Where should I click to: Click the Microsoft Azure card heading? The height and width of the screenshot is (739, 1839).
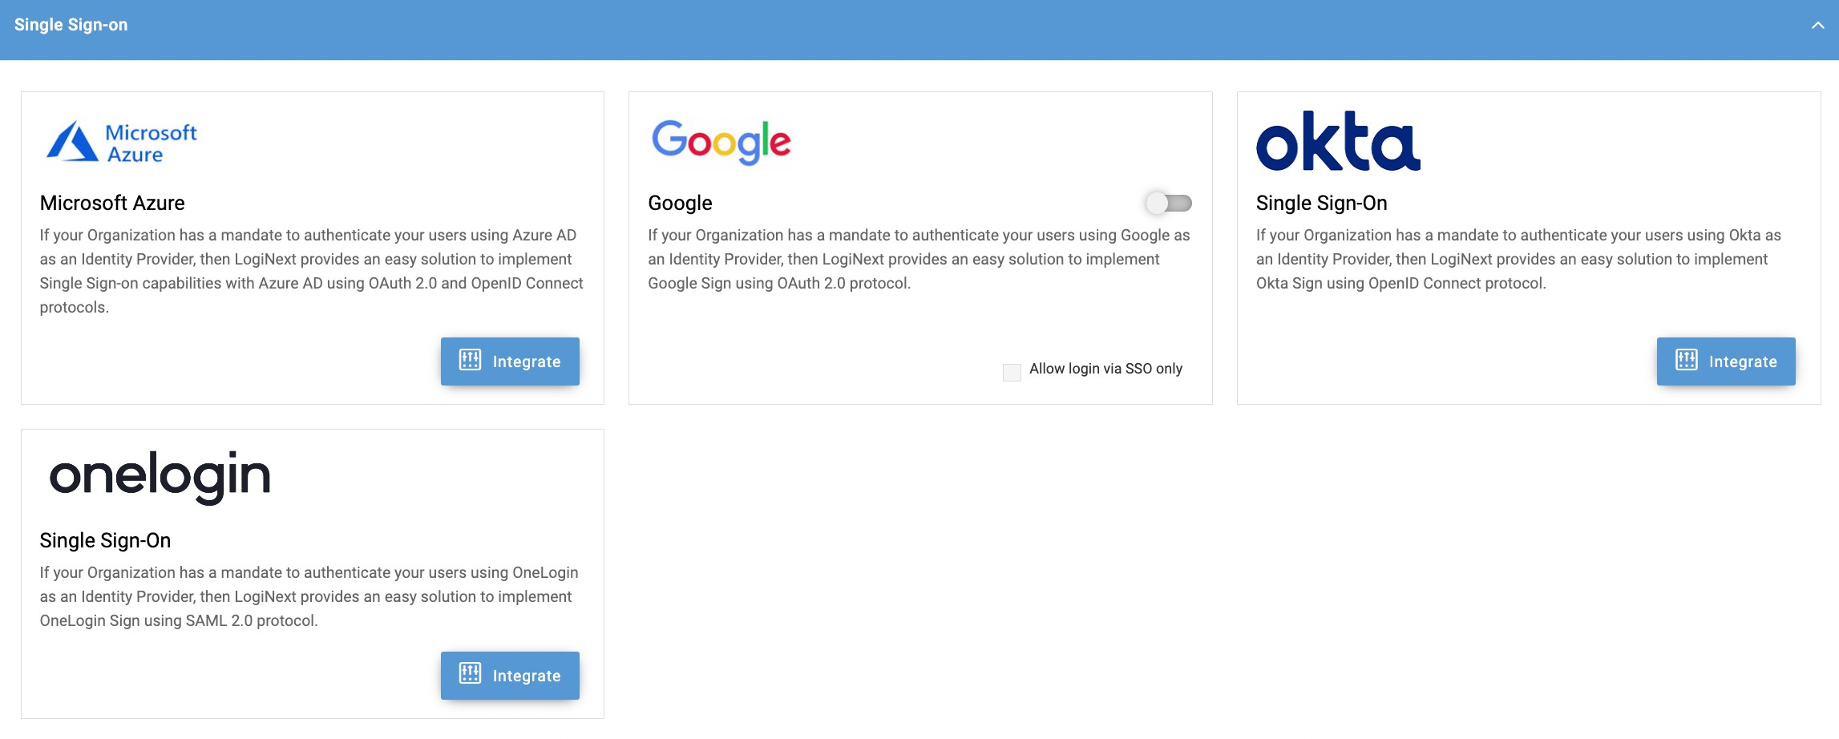[112, 203]
